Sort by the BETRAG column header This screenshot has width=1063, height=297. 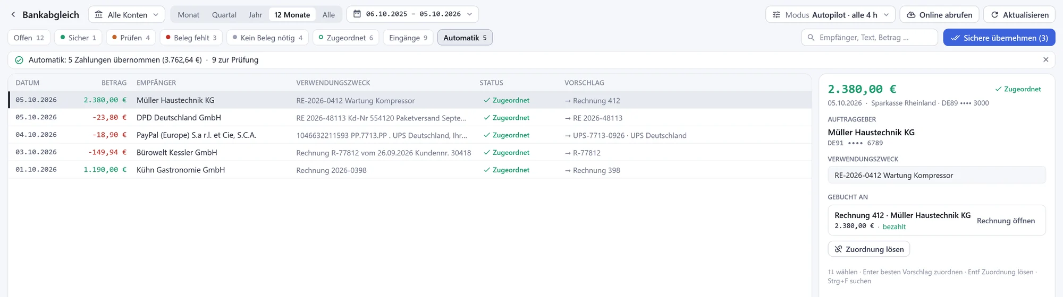[114, 83]
